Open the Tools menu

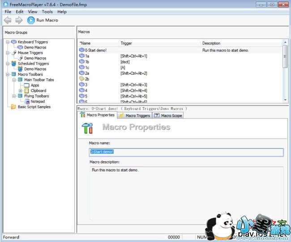pos(47,12)
